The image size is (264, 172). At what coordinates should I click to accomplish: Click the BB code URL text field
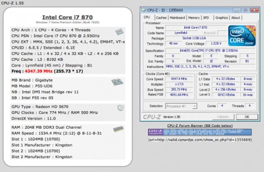click(x=200, y=140)
